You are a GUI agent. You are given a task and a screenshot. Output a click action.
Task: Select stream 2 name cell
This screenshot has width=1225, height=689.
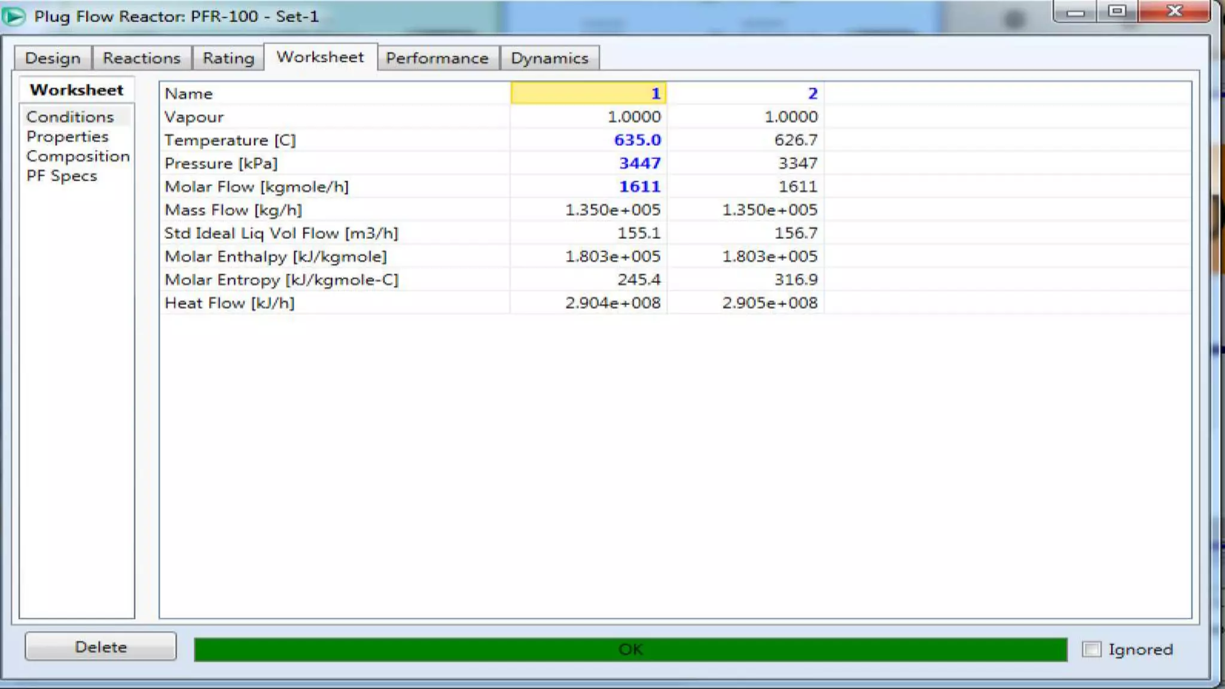point(746,93)
